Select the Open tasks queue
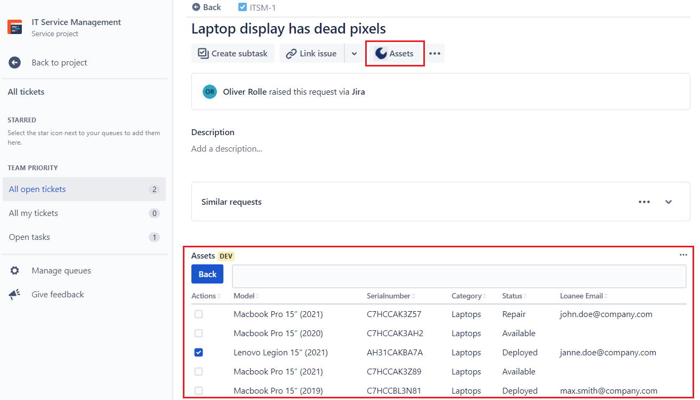Viewport: 700px width, 400px height. point(84,237)
